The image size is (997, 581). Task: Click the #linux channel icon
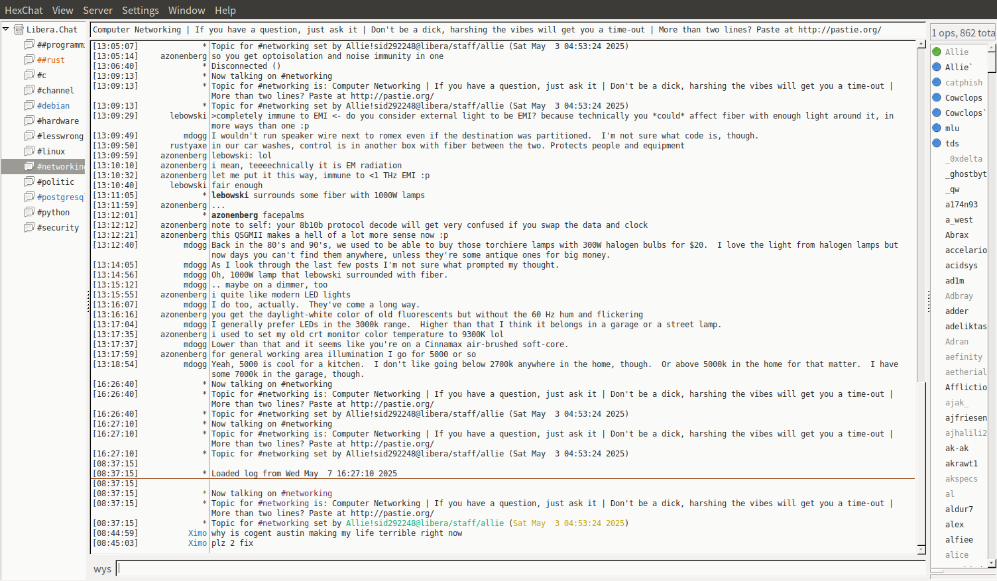[29, 151]
